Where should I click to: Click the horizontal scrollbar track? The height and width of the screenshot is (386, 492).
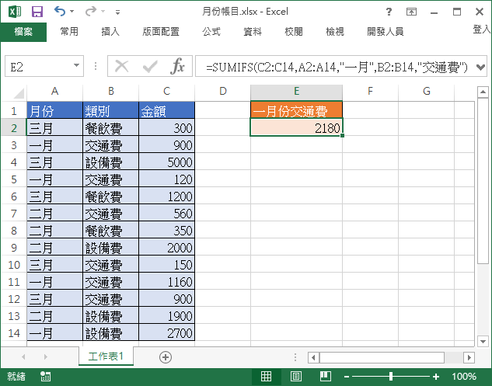454,357
